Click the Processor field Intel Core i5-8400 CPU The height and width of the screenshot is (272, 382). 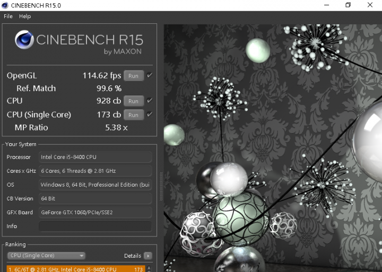tap(95, 157)
